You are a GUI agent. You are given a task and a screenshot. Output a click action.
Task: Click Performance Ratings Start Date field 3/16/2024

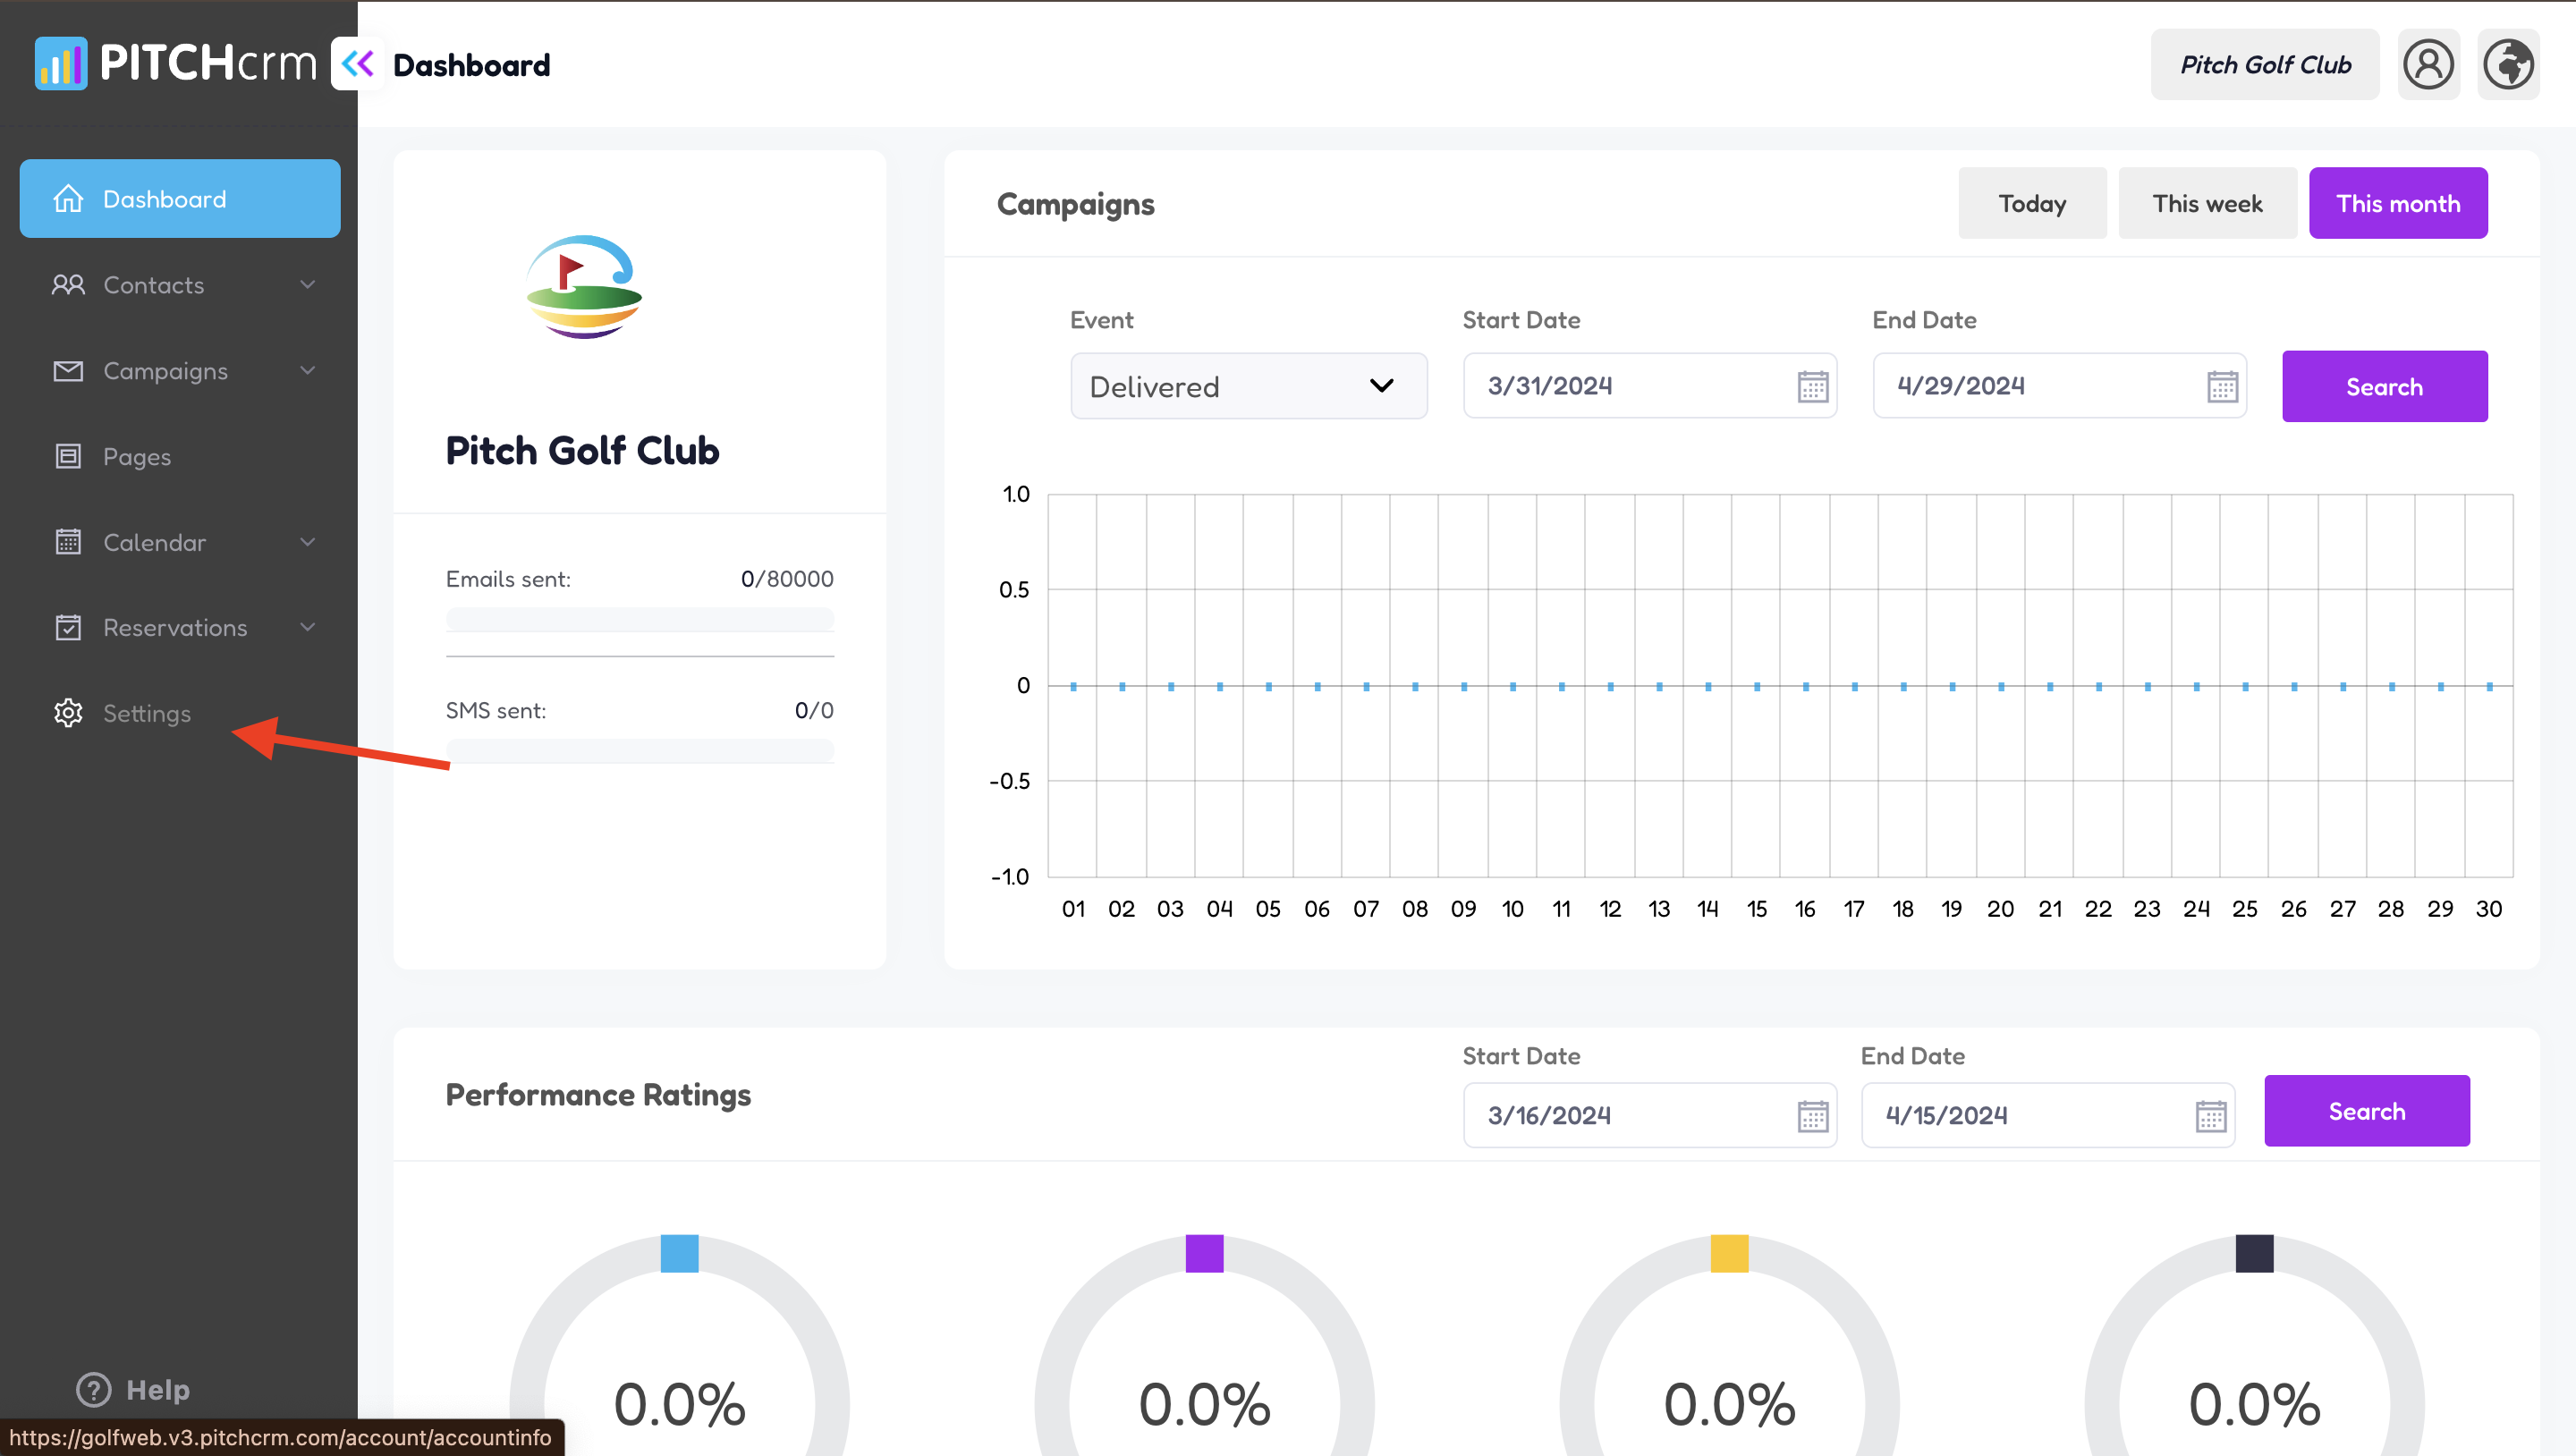(x=1650, y=1115)
